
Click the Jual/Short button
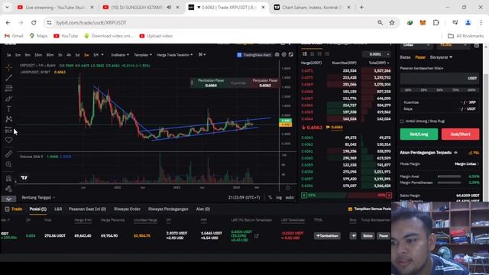pyautogui.click(x=460, y=134)
